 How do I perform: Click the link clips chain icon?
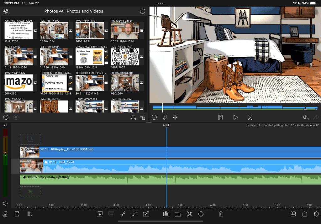click(x=123, y=214)
